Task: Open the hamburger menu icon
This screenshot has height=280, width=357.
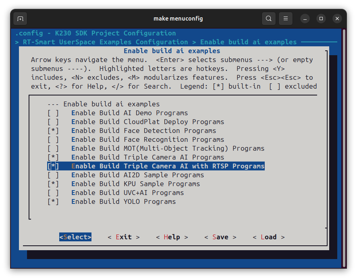Action: [286, 19]
